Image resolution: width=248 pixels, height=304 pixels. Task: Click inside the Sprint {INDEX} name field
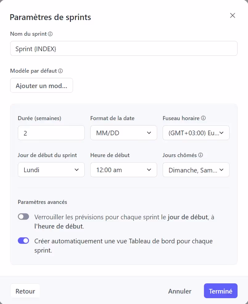pyautogui.click(x=124, y=48)
